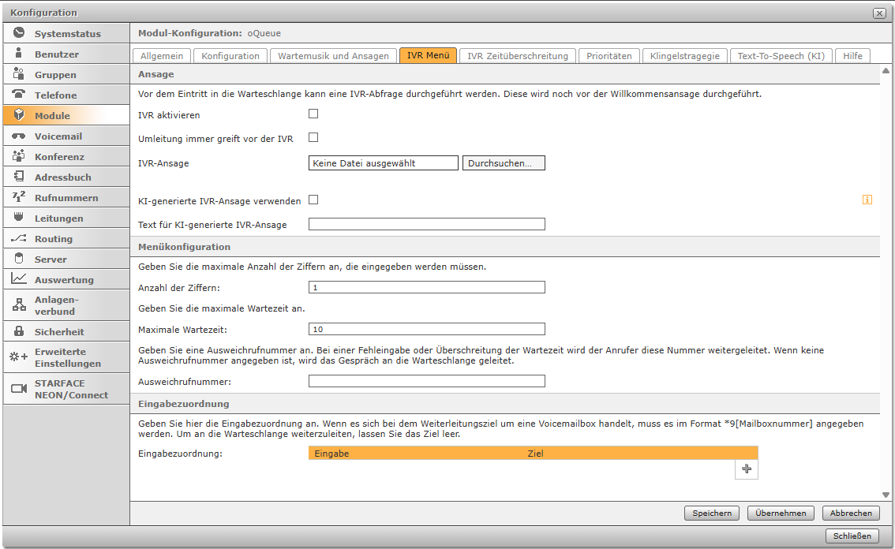
Task: Click the scrollbar down arrow
Action: coord(886,495)
